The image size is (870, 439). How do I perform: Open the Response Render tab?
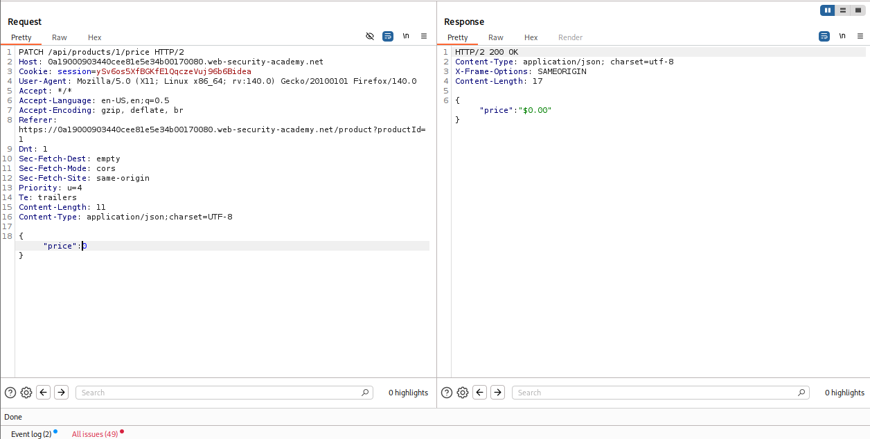pos(570,37)
